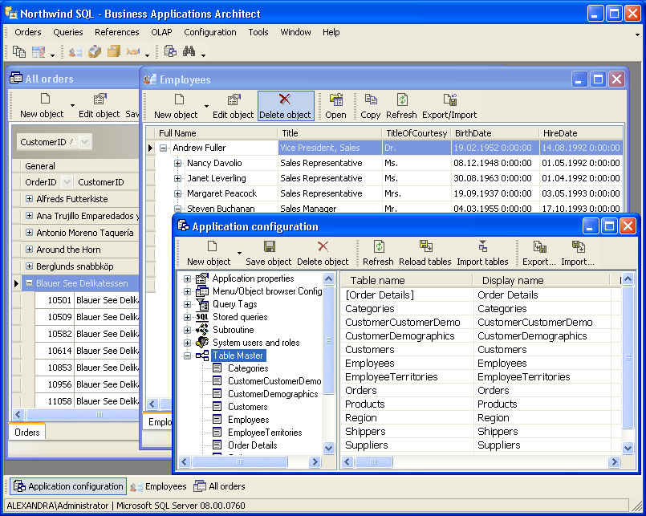Image resolution: width=646 pixels, height=516 pixels.
Task: Click Copy icon in Employees toolbar
Action: (371, 99)
